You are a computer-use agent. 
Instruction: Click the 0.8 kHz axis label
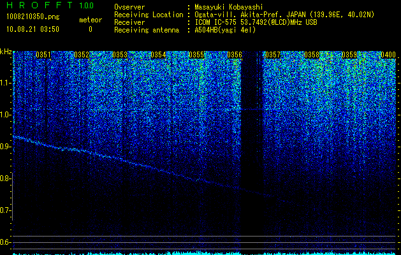6,178
